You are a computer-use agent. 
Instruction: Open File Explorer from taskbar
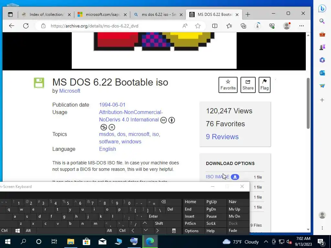click(x=71, y=242)
